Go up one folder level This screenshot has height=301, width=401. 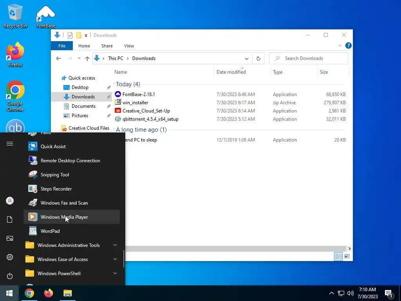[x=87, y=59]
